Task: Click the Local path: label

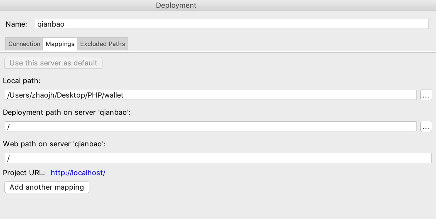Action: 22,81
